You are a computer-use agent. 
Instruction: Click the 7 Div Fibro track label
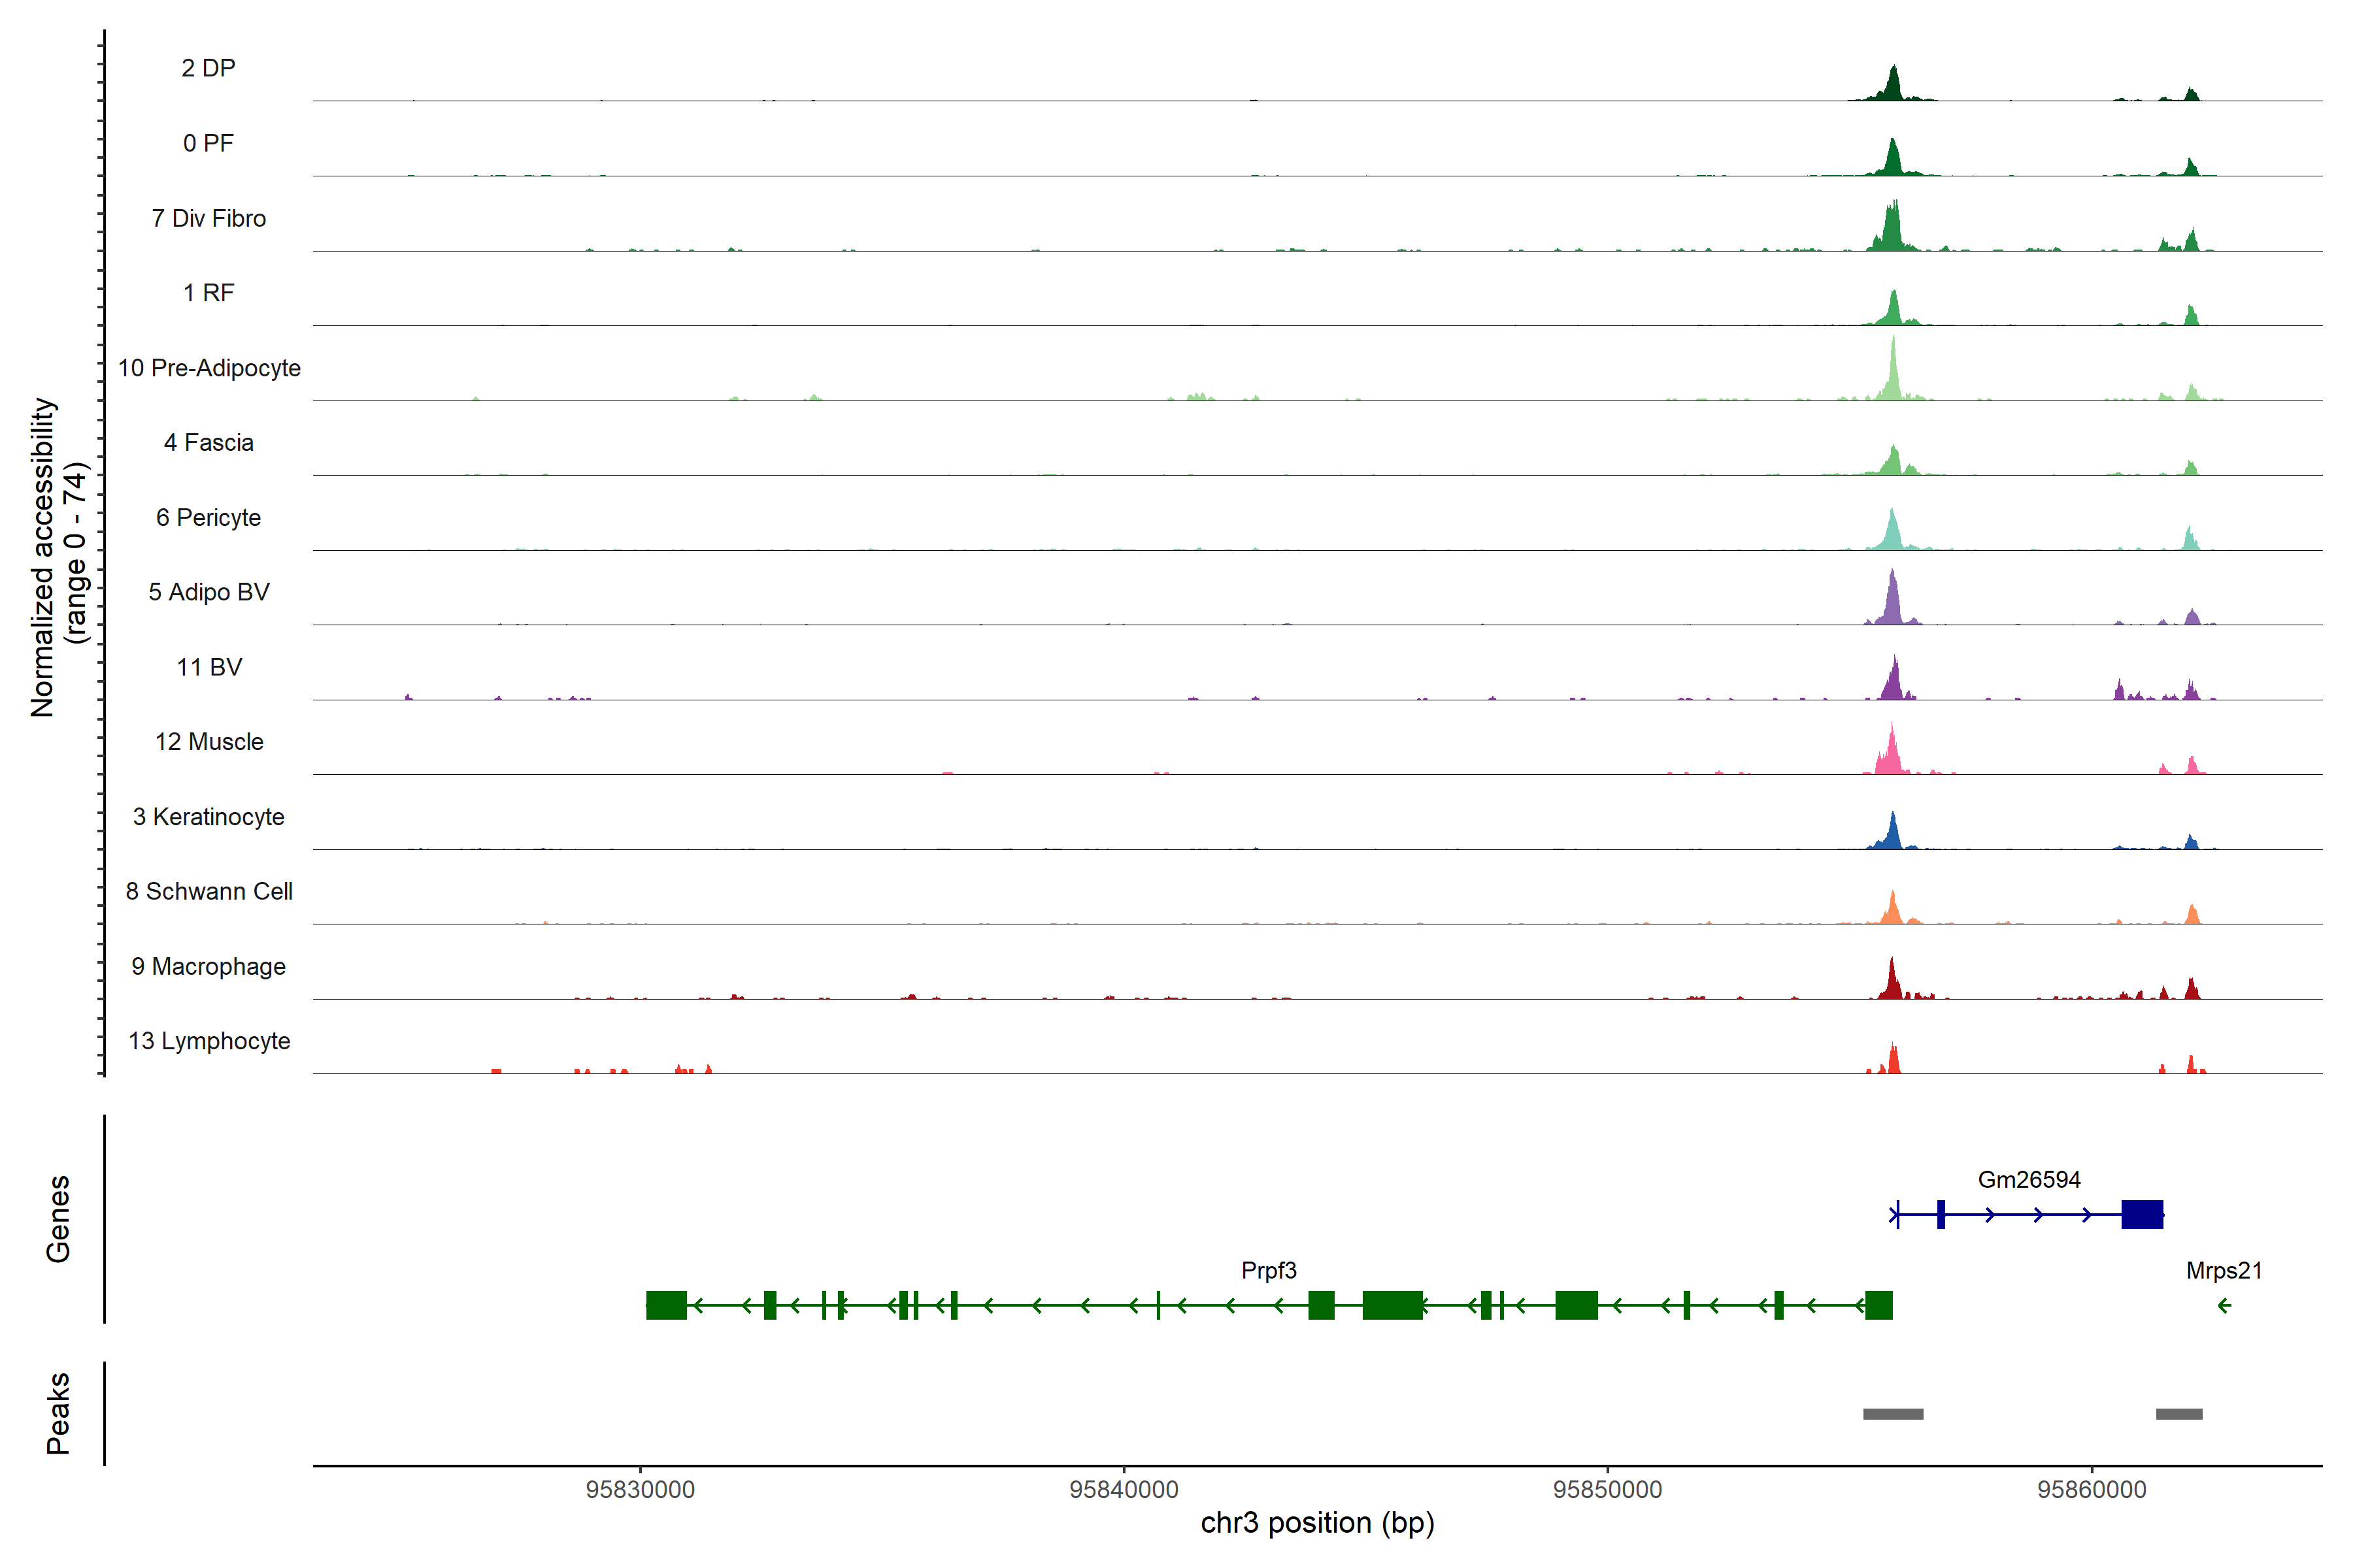[208, 218]
